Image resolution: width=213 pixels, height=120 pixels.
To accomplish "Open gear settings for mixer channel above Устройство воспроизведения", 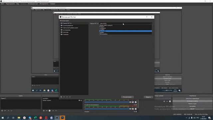I will coord(135,102).
